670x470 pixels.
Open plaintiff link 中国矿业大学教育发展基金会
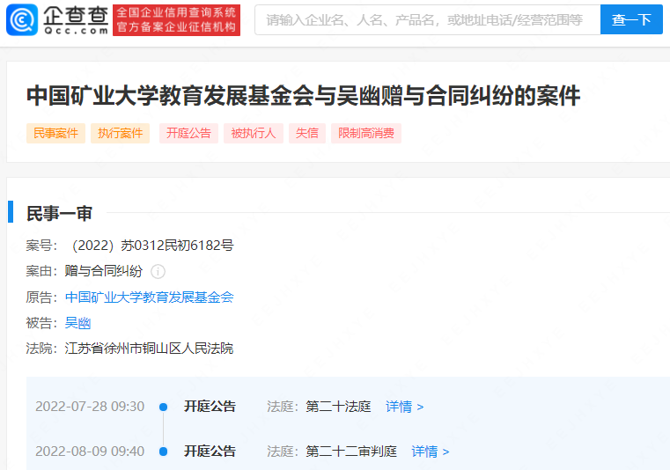tap(149, 297)
